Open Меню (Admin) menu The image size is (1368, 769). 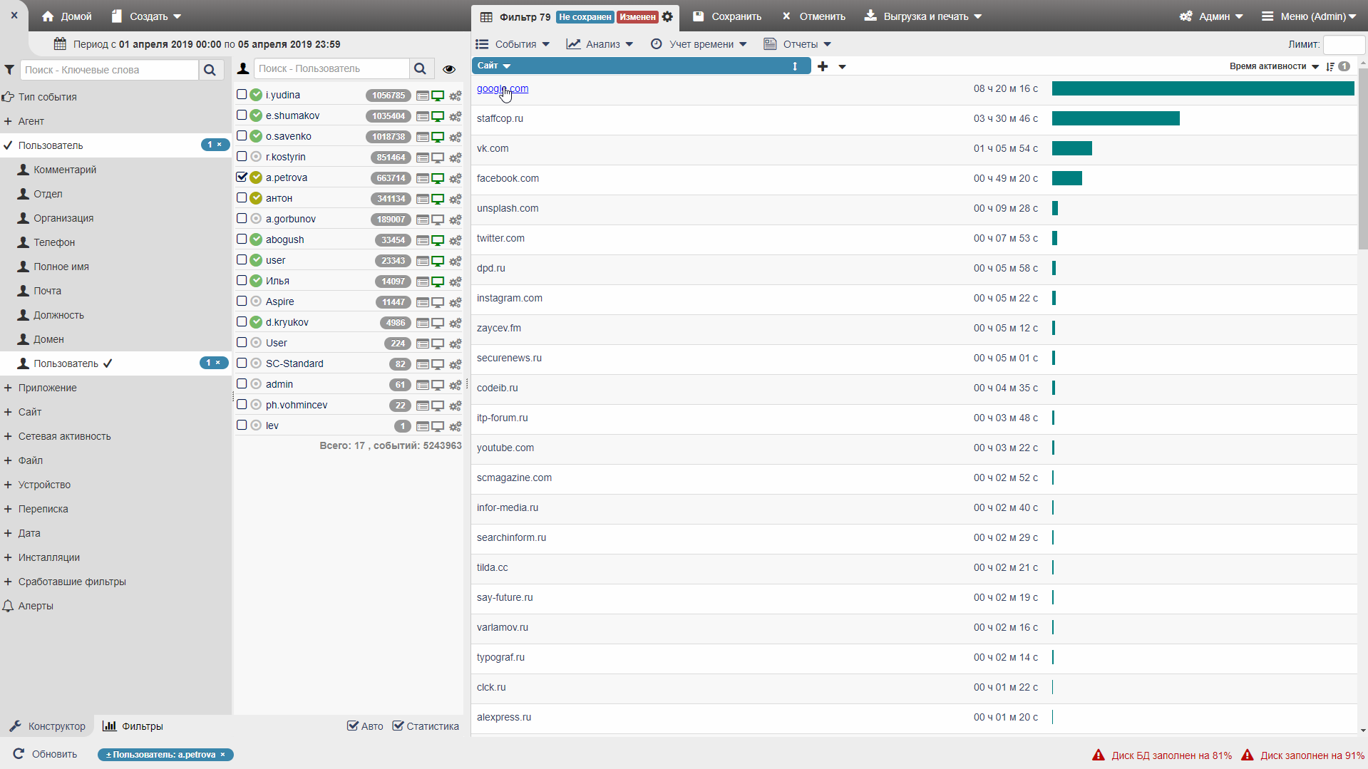click(x=1309, y=16)
